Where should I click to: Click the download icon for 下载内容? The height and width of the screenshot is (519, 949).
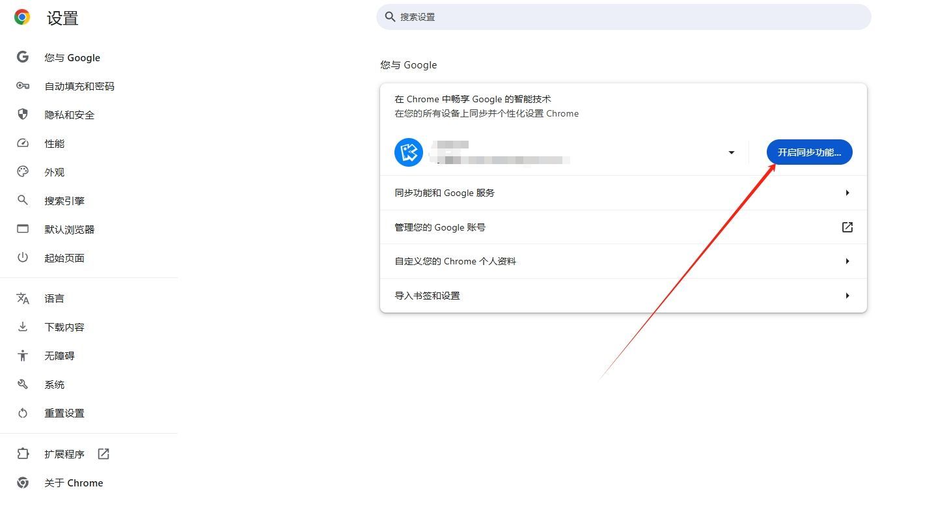click(x=23, y=327)
